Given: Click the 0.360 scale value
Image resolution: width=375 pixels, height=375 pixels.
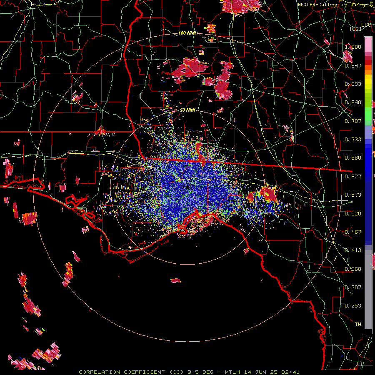Looking at the screenshot, I should click(x=353, y=269).
